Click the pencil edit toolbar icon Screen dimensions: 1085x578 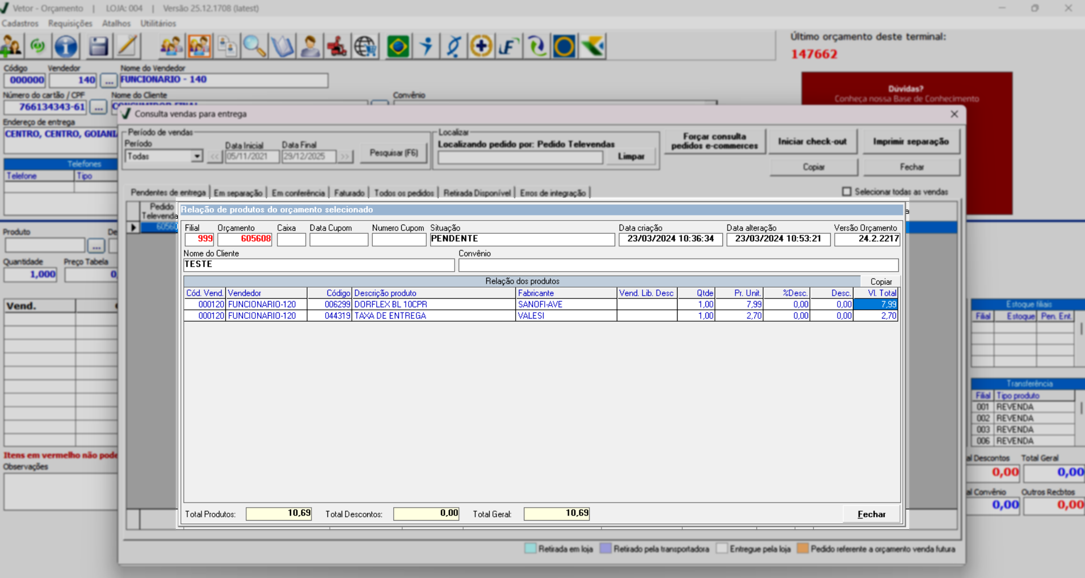[x=127, y=47]
